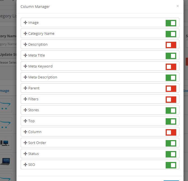Close the Column Manager dialog
The width and height of the screenshot is (188, 181).
(178, 6)
